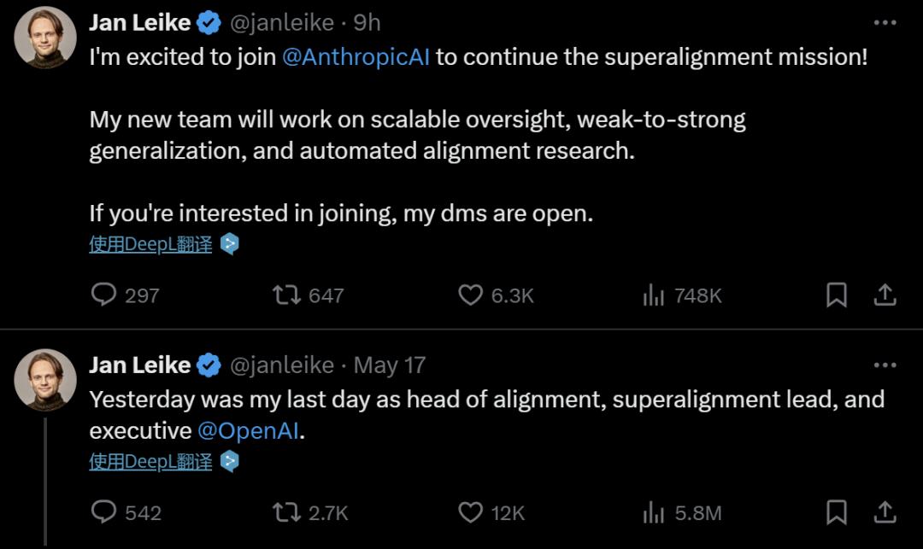Viewport: 923px width, 549px height.
Task: Open view stats showing 5.8M
Action: pyautogui.click(x=654, y=512)
